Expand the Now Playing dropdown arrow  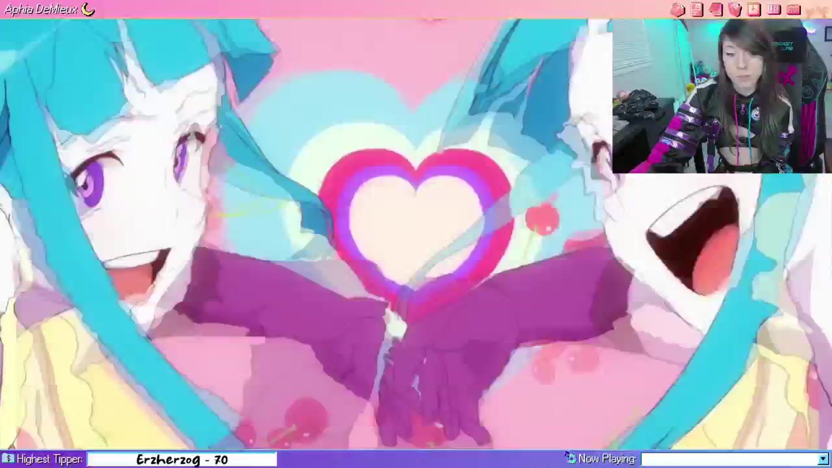click(x=823, y=459)
